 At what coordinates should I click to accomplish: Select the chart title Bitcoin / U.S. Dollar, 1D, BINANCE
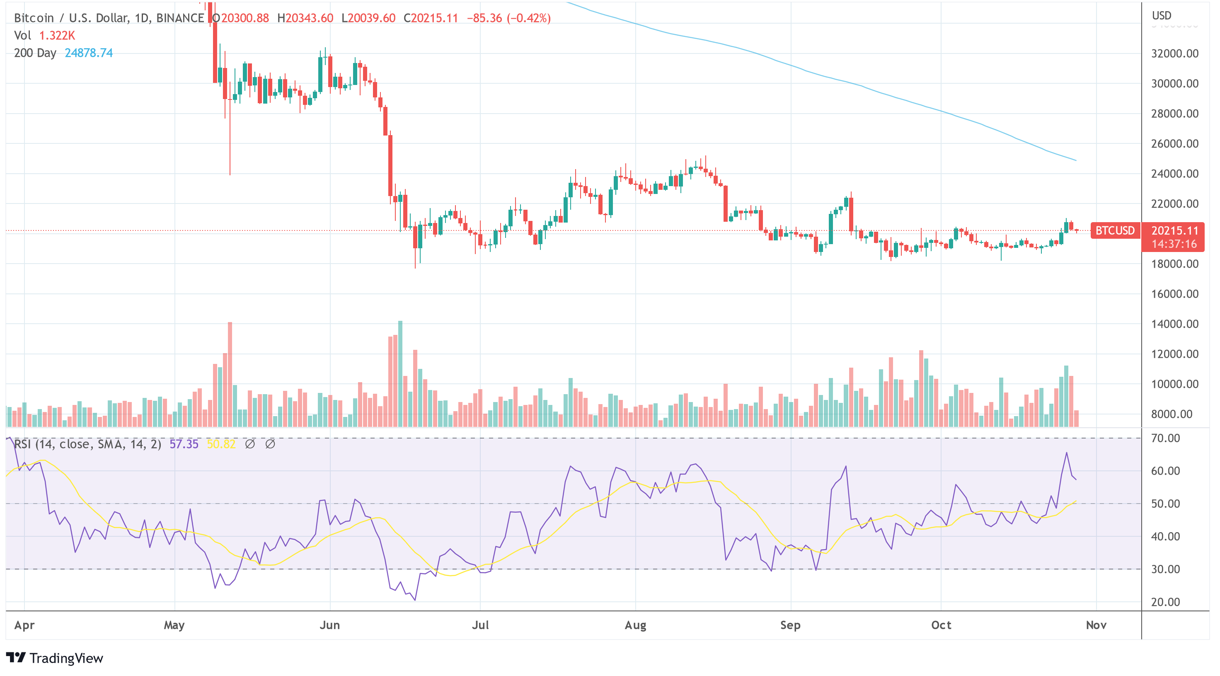point(109,18)
